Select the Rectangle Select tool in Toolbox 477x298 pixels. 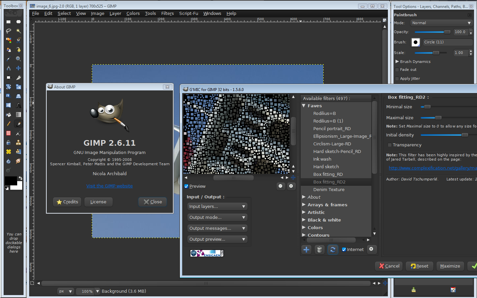click(x=9, y=22)
